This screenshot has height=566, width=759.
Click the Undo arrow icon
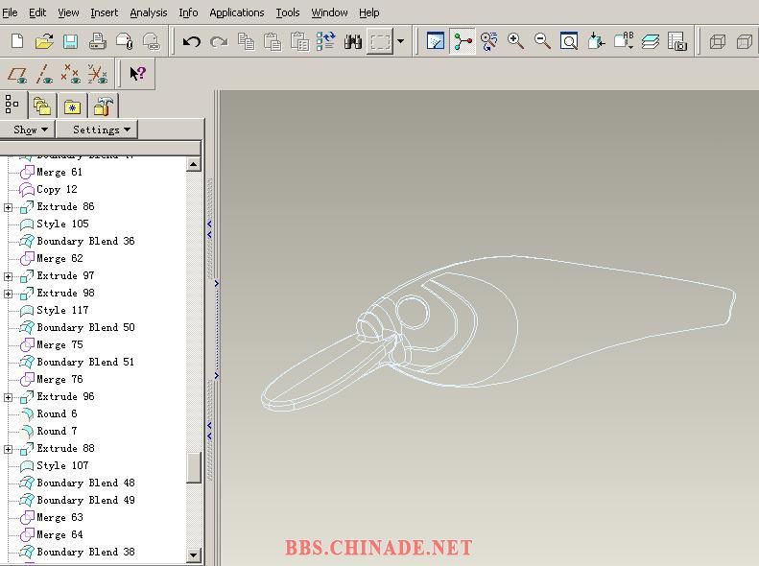pyautogui.click(x=191, y=41)
